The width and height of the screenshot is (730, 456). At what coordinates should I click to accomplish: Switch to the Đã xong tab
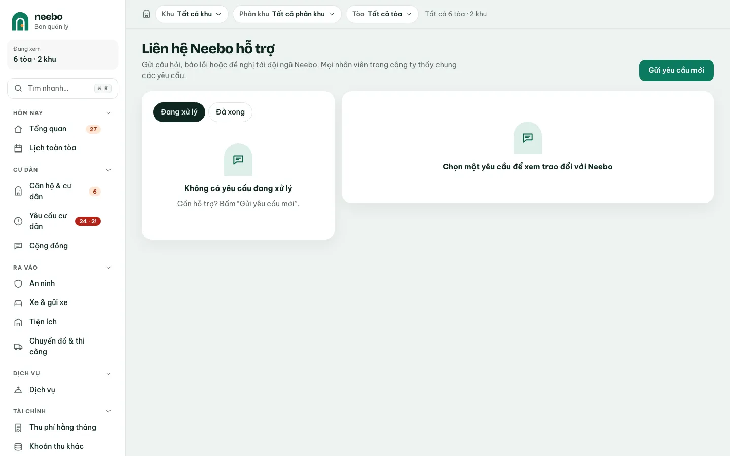[x=230, y=112]
